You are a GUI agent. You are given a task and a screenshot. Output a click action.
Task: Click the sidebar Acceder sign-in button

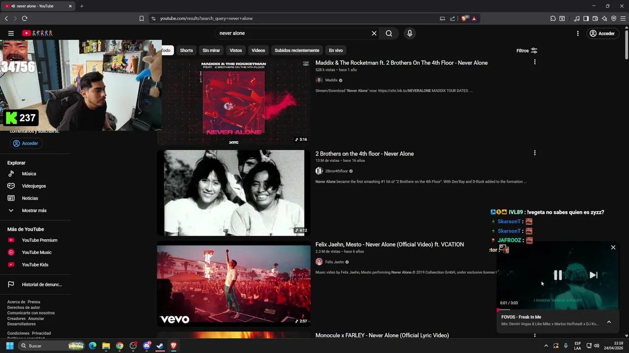[x=26, y=143]
